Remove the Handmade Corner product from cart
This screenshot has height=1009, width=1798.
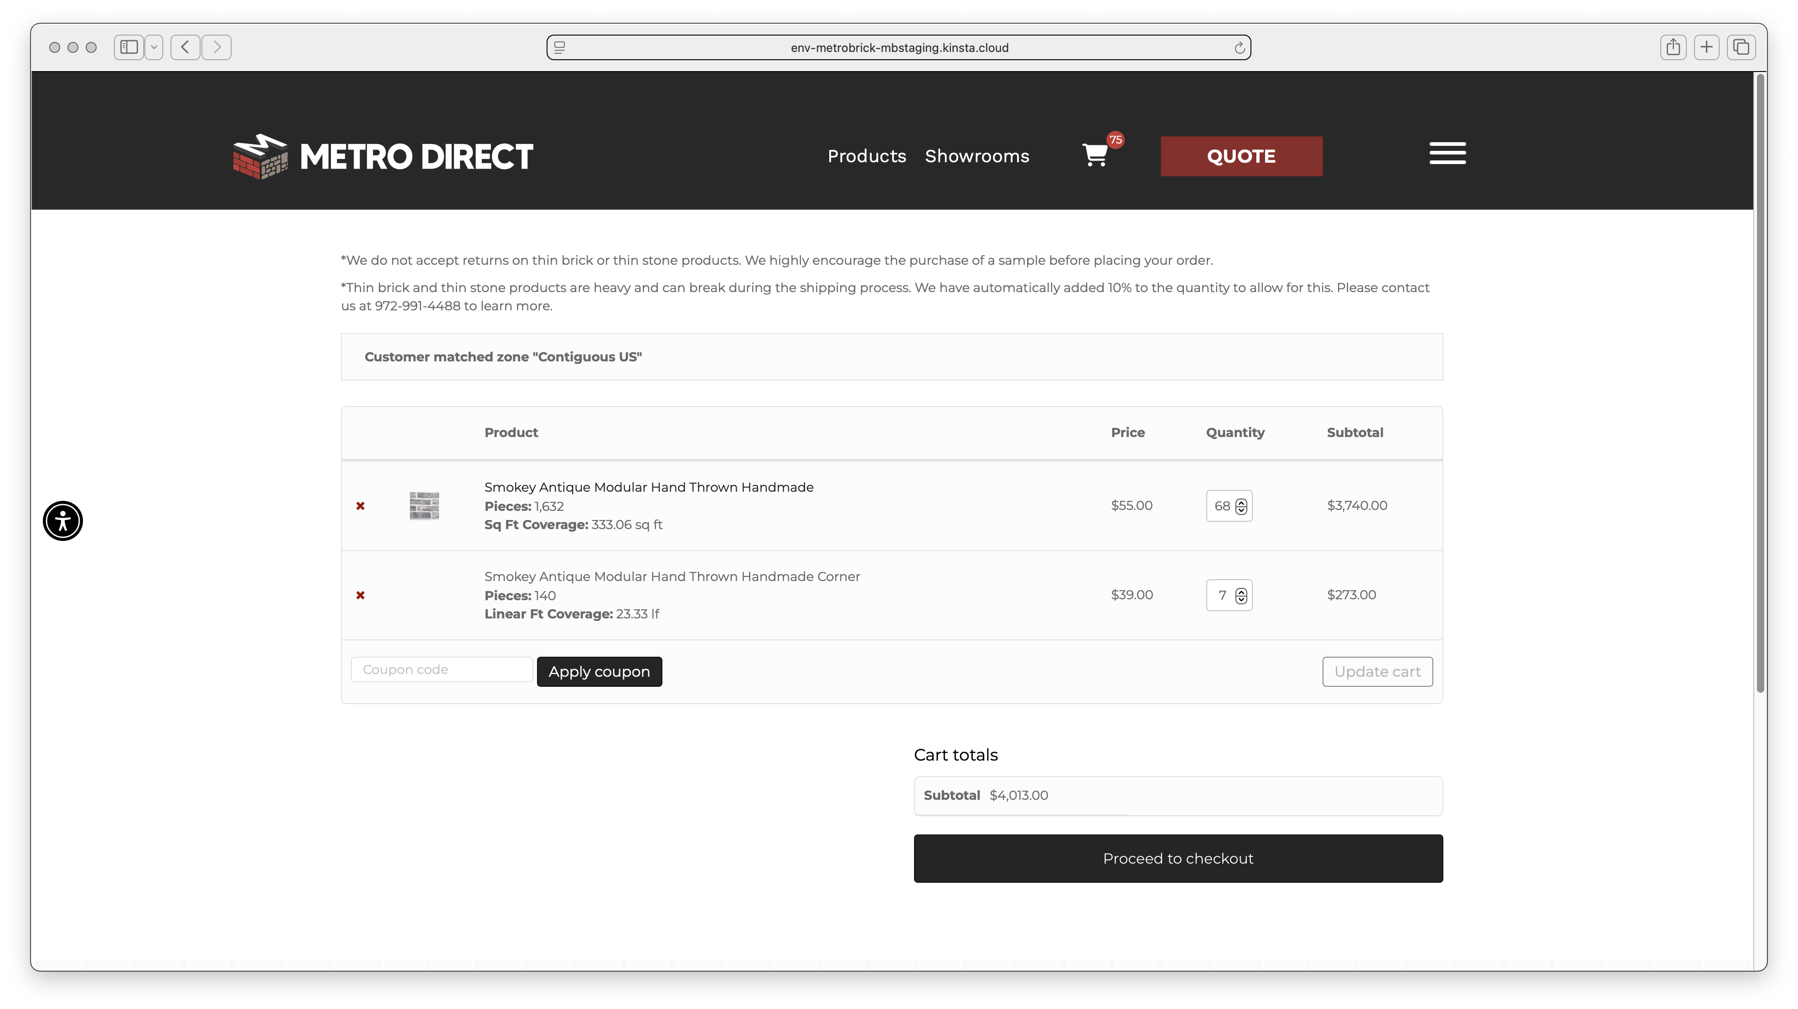pos(361,595)
